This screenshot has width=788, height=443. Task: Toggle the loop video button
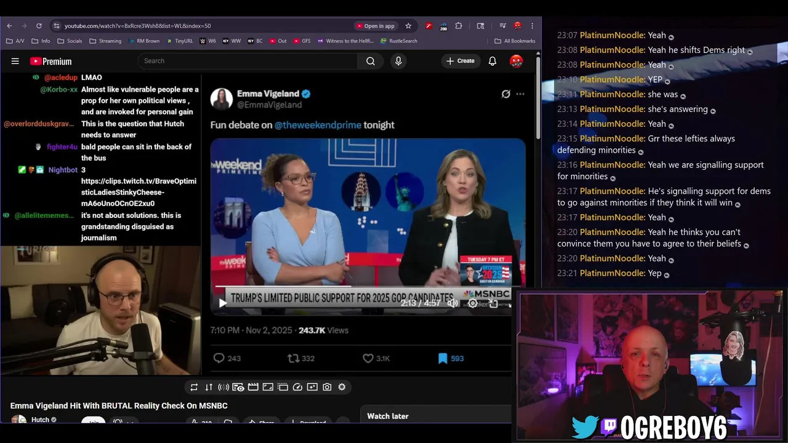click(194, 387)
